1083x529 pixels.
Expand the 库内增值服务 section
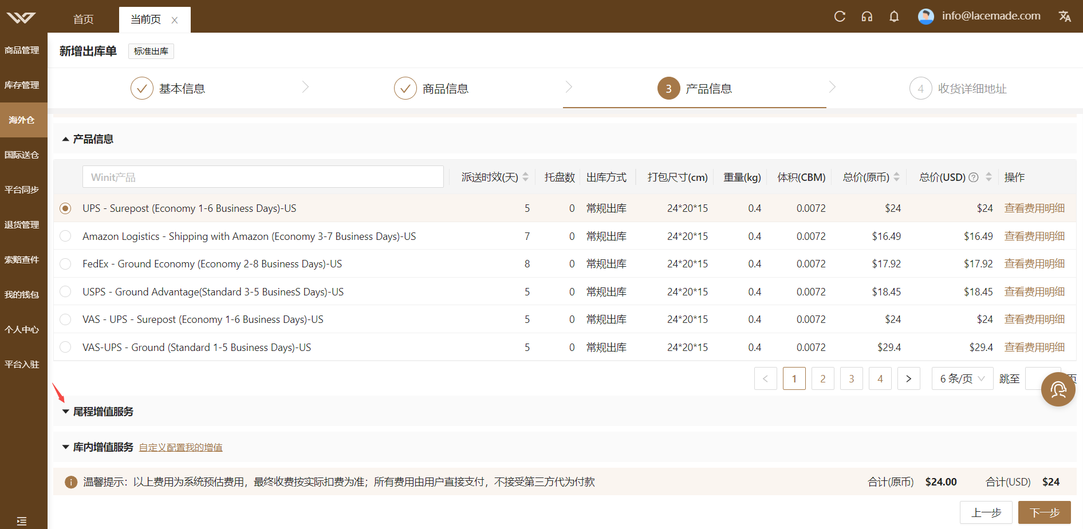(x=65, y=447)
